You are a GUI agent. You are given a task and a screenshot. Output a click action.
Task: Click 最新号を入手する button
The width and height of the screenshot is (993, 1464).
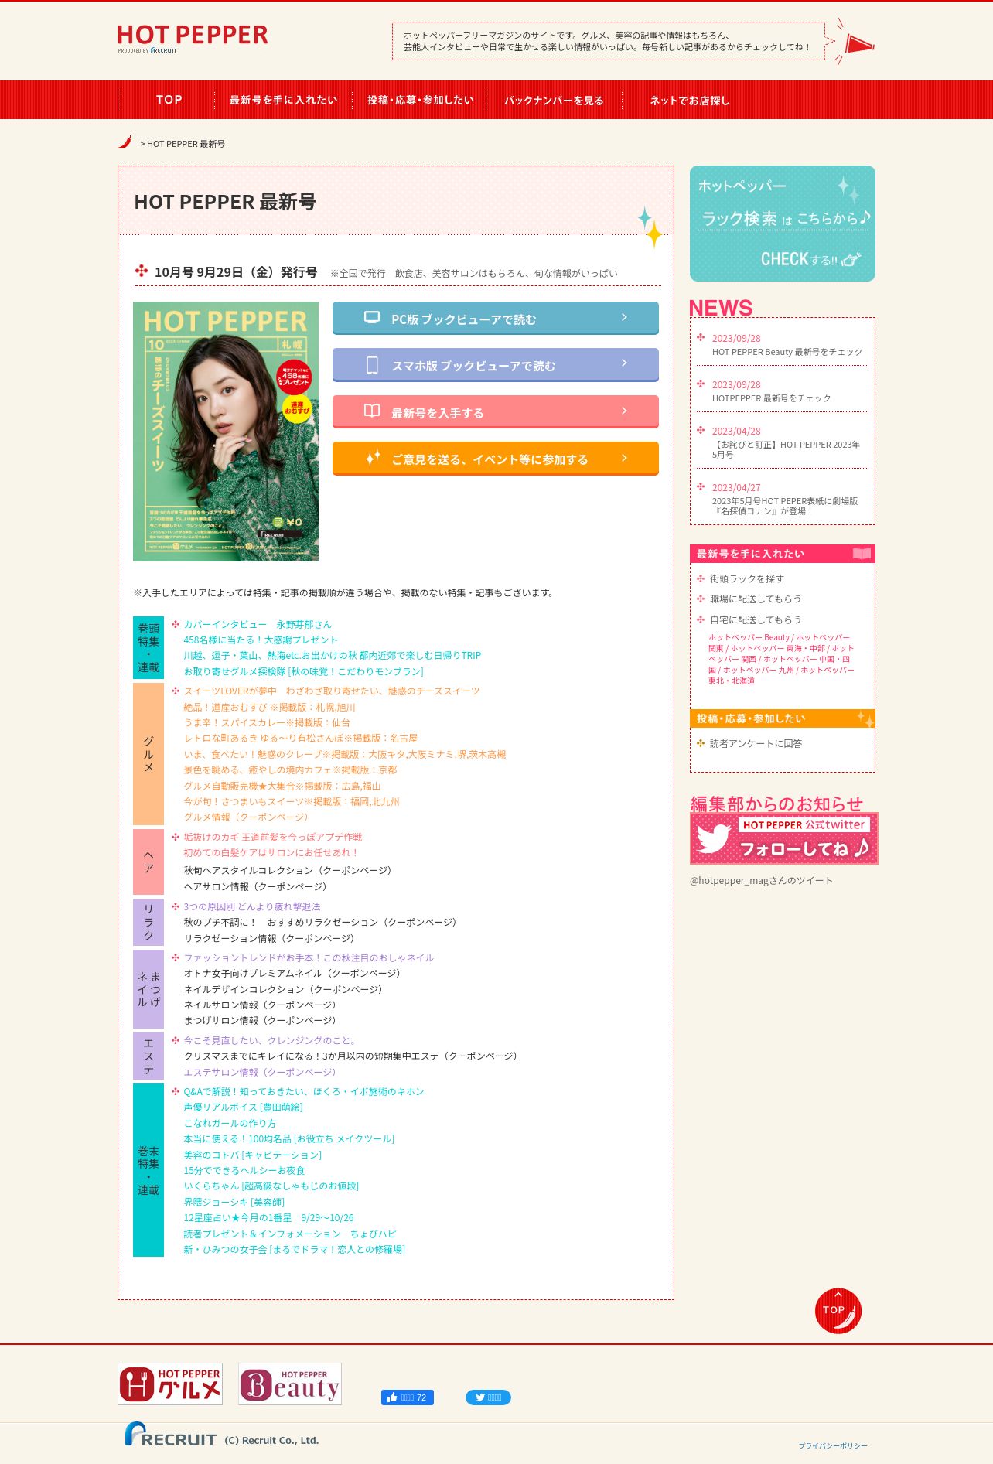point(496,411)
